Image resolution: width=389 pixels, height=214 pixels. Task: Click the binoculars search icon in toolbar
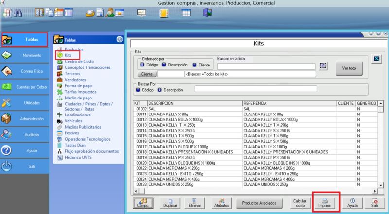pyautogui.click(x=18, y=13)
